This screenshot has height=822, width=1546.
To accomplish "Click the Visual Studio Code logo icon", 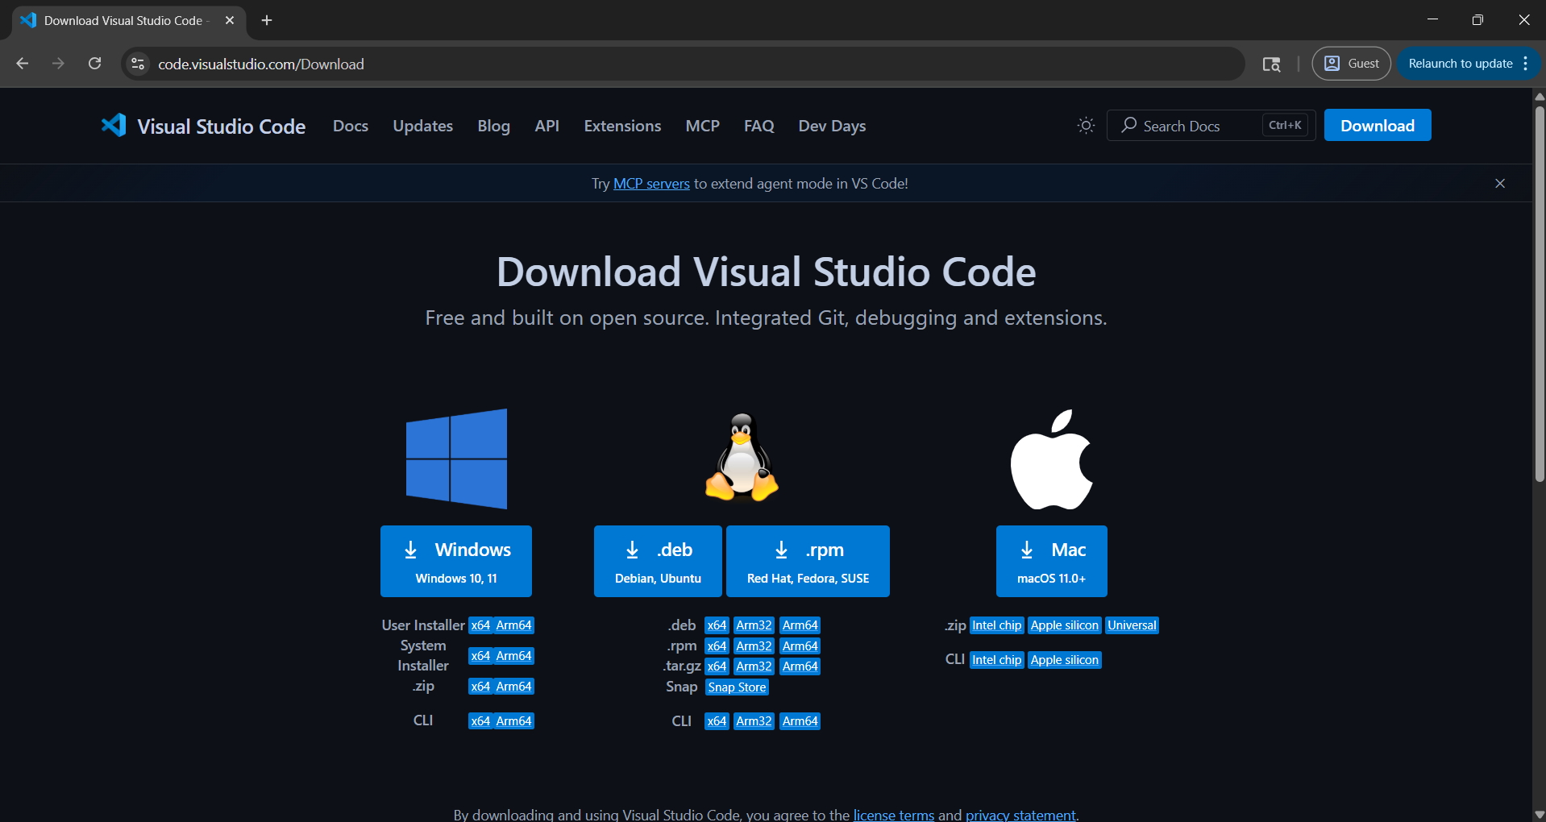I will click(114, 125).
